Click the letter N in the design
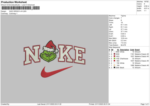 tap(32, 55)
